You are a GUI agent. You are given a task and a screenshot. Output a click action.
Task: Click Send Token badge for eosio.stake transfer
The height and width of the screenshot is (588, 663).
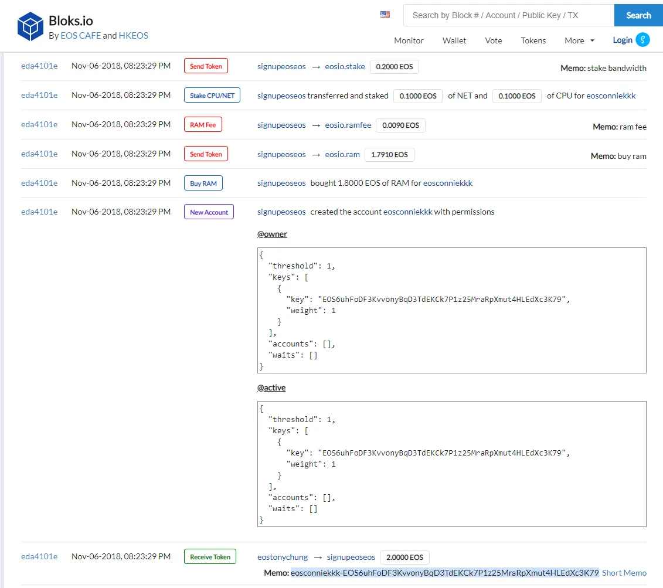pyautogui.click(x=206, y=66)
